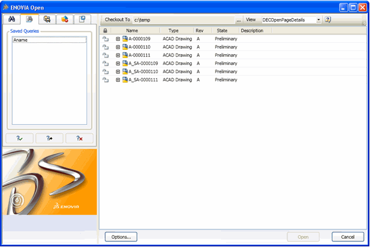Sort by the Rev column header

(200, 31)
